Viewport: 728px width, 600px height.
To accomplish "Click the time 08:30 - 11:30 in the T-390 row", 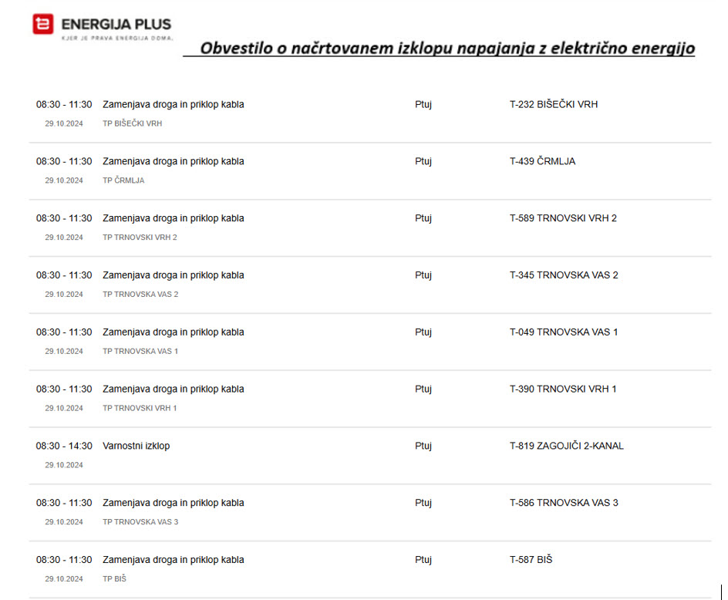I will point(64,389).
